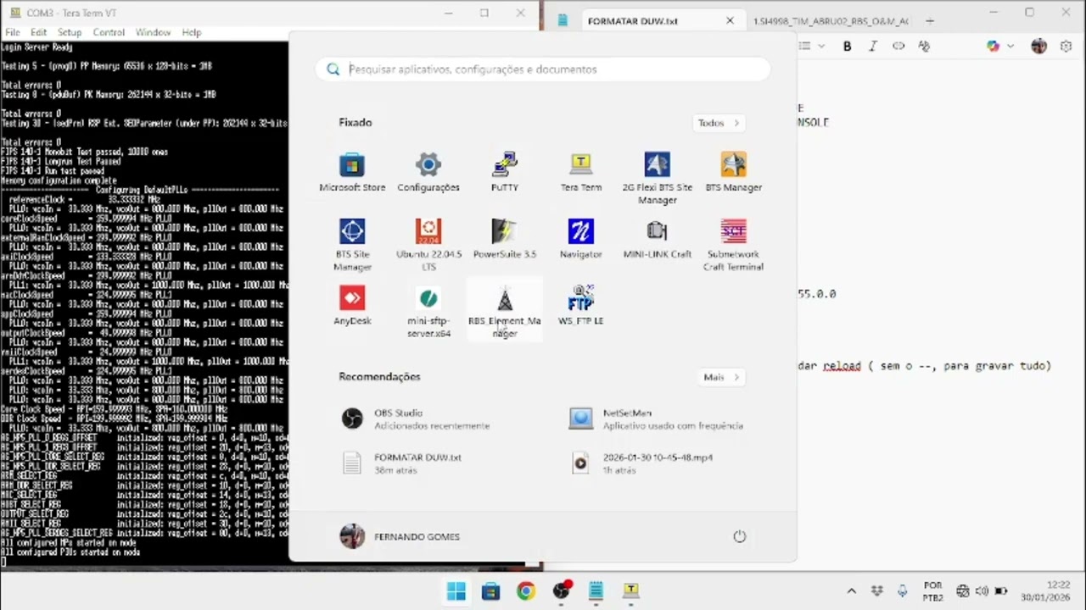The image size is (1086, 610).
Task: Open Ubuntu 22.04.5 LTS app
Action: 428,245
